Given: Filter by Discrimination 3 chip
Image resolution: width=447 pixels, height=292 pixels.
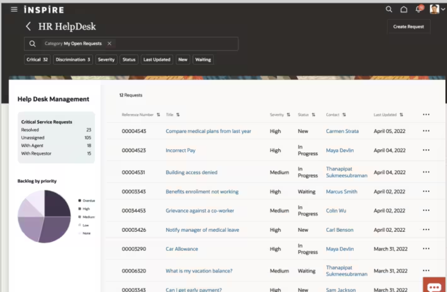Looking at the screenshot, I should point(73,60).
